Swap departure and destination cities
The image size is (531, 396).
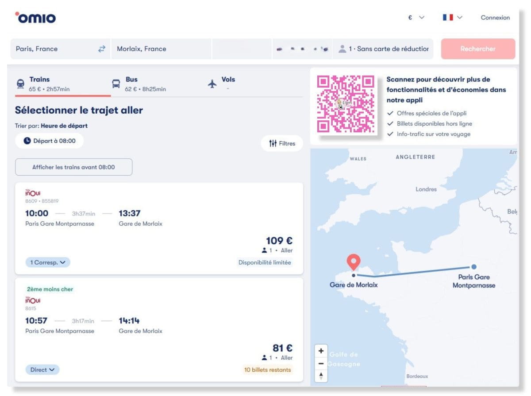(102, 49)
